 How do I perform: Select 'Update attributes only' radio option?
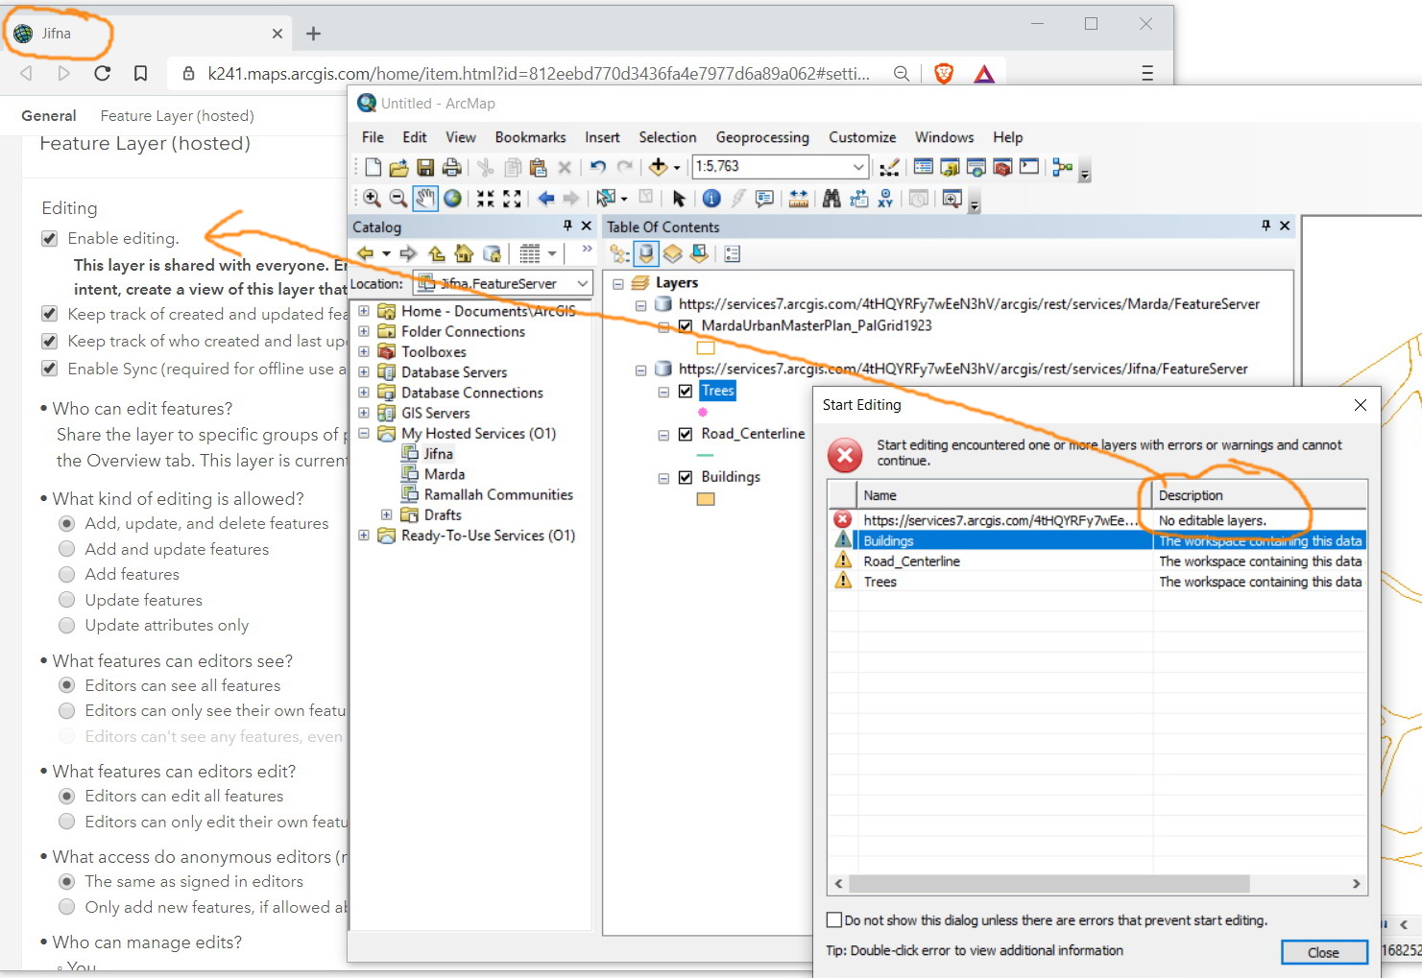pos(67,626)
